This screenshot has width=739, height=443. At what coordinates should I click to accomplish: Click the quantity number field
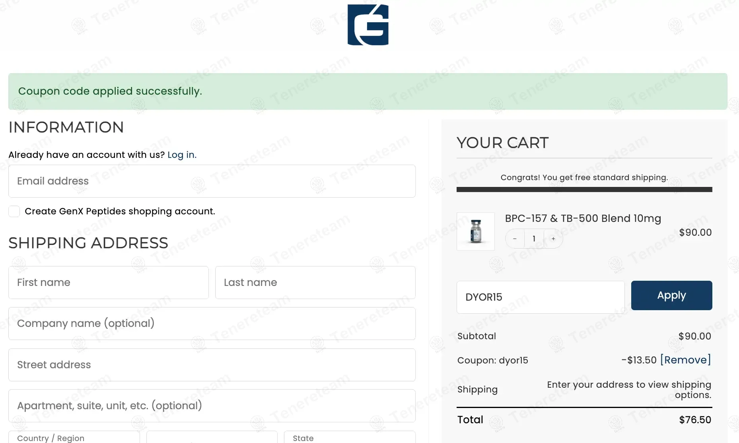[x=534, y=239]
